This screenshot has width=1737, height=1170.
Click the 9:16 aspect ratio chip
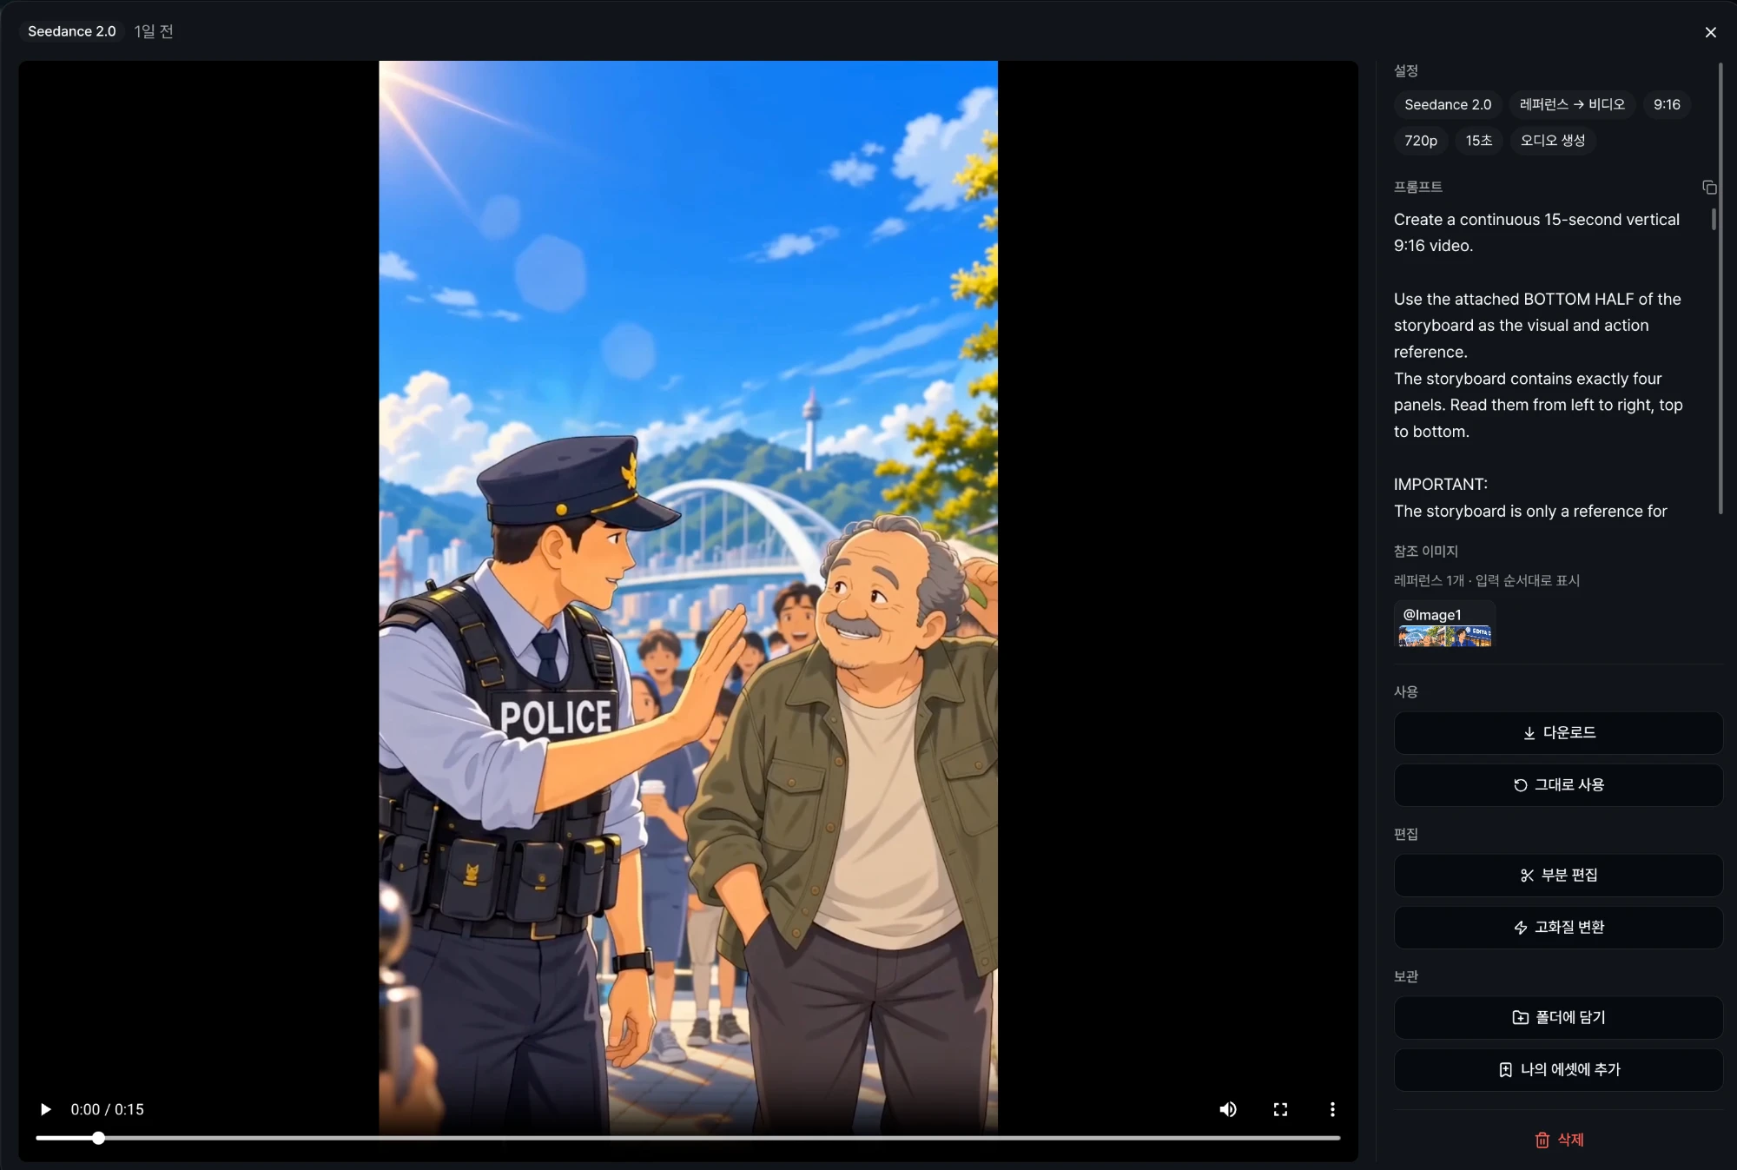tap(1667, 104)
